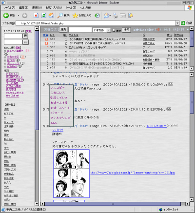Click the URL address bar field
The height and width of the screenshot is (213, 195).
[96, 23]
